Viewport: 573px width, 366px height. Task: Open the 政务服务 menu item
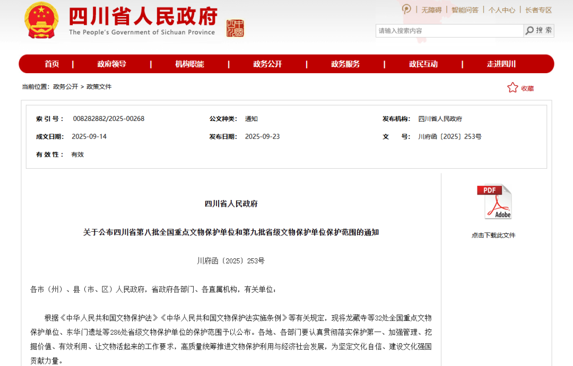[345, 64]
